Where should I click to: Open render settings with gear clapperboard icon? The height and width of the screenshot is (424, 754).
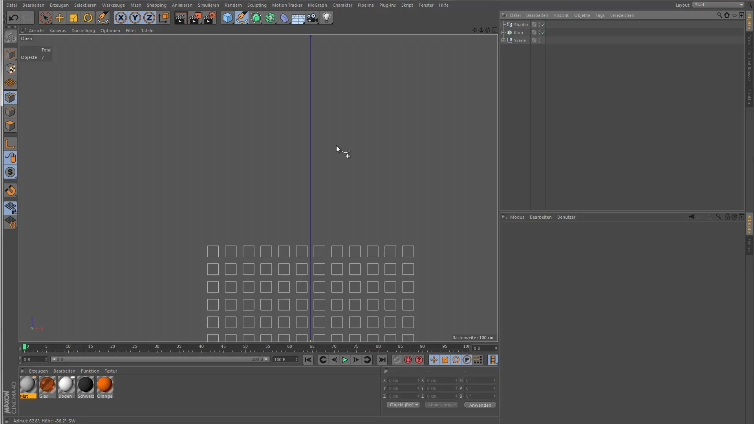[x=210, y=18]
